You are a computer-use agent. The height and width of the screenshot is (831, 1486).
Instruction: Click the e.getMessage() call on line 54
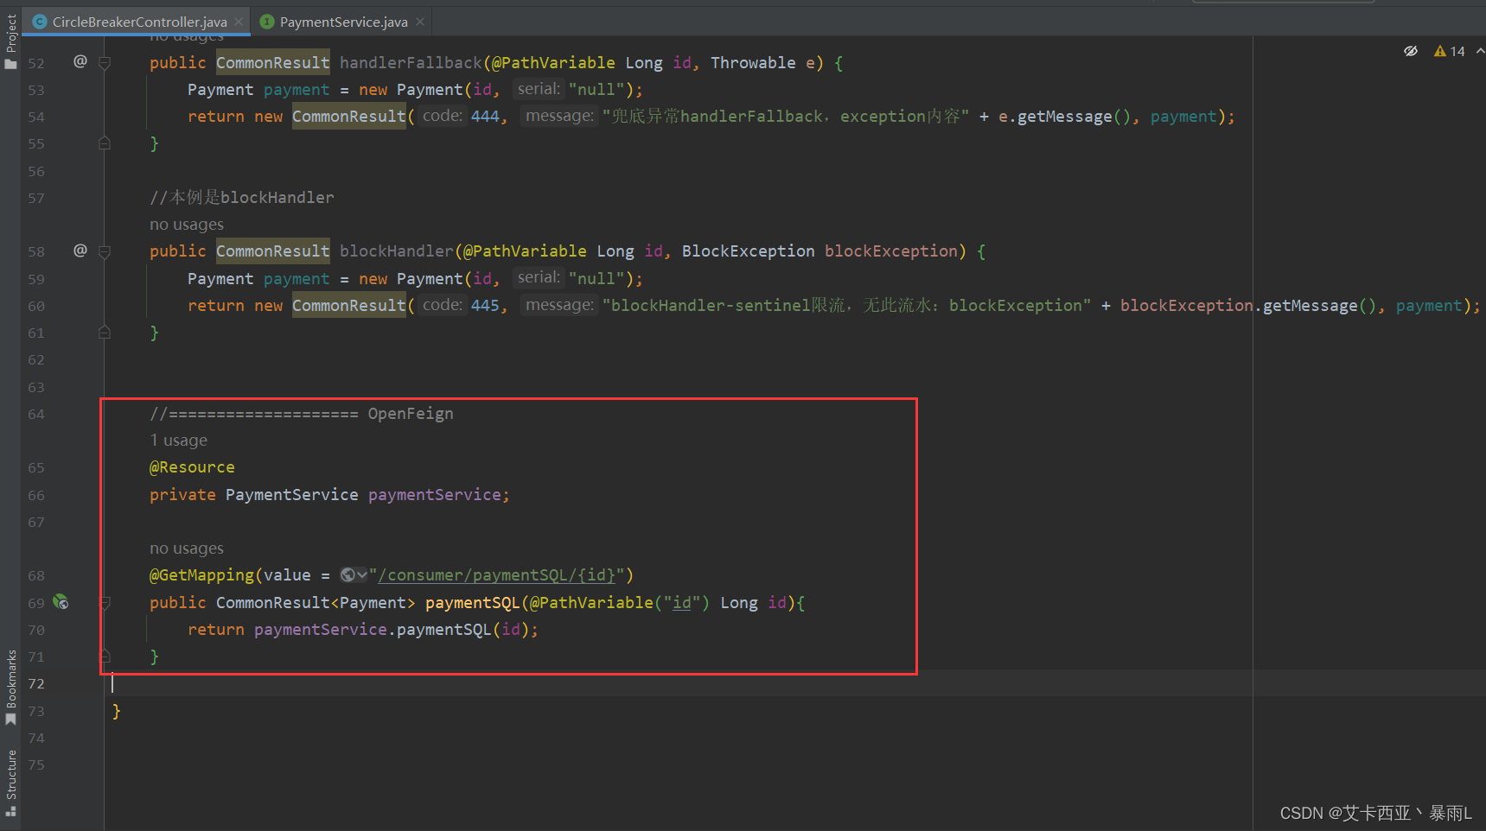[x=1064, y=117]
